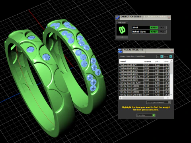191x143 pixels.
Task: Select the White Gold:10KW row
Action: 144,89
